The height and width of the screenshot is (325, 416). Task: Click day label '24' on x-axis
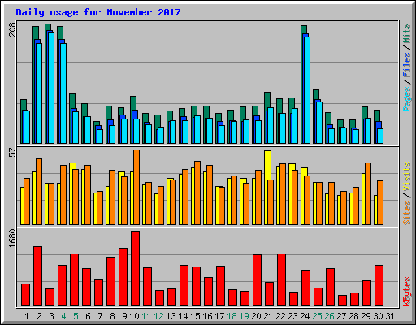point(305,316)
